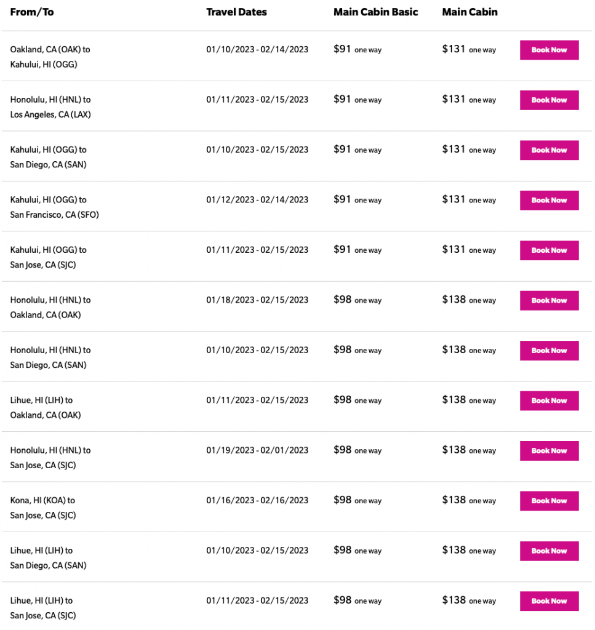The image size is (595, 630).
Task: Book Honolulu to Oakland flight
Action: pos(549,300)
